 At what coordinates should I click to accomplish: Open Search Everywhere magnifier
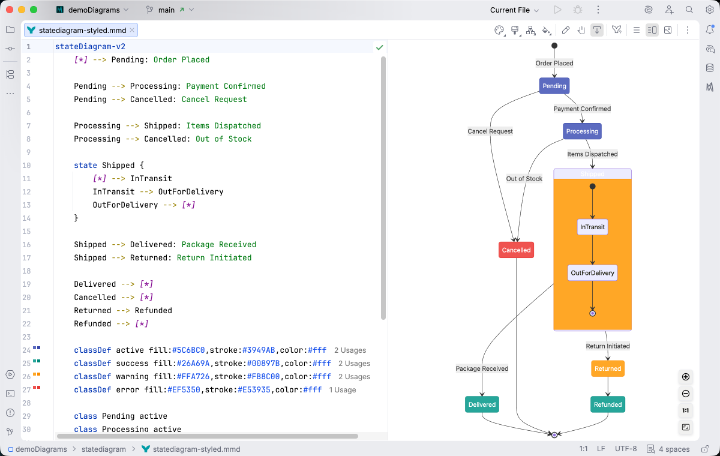tap(689, 10)
